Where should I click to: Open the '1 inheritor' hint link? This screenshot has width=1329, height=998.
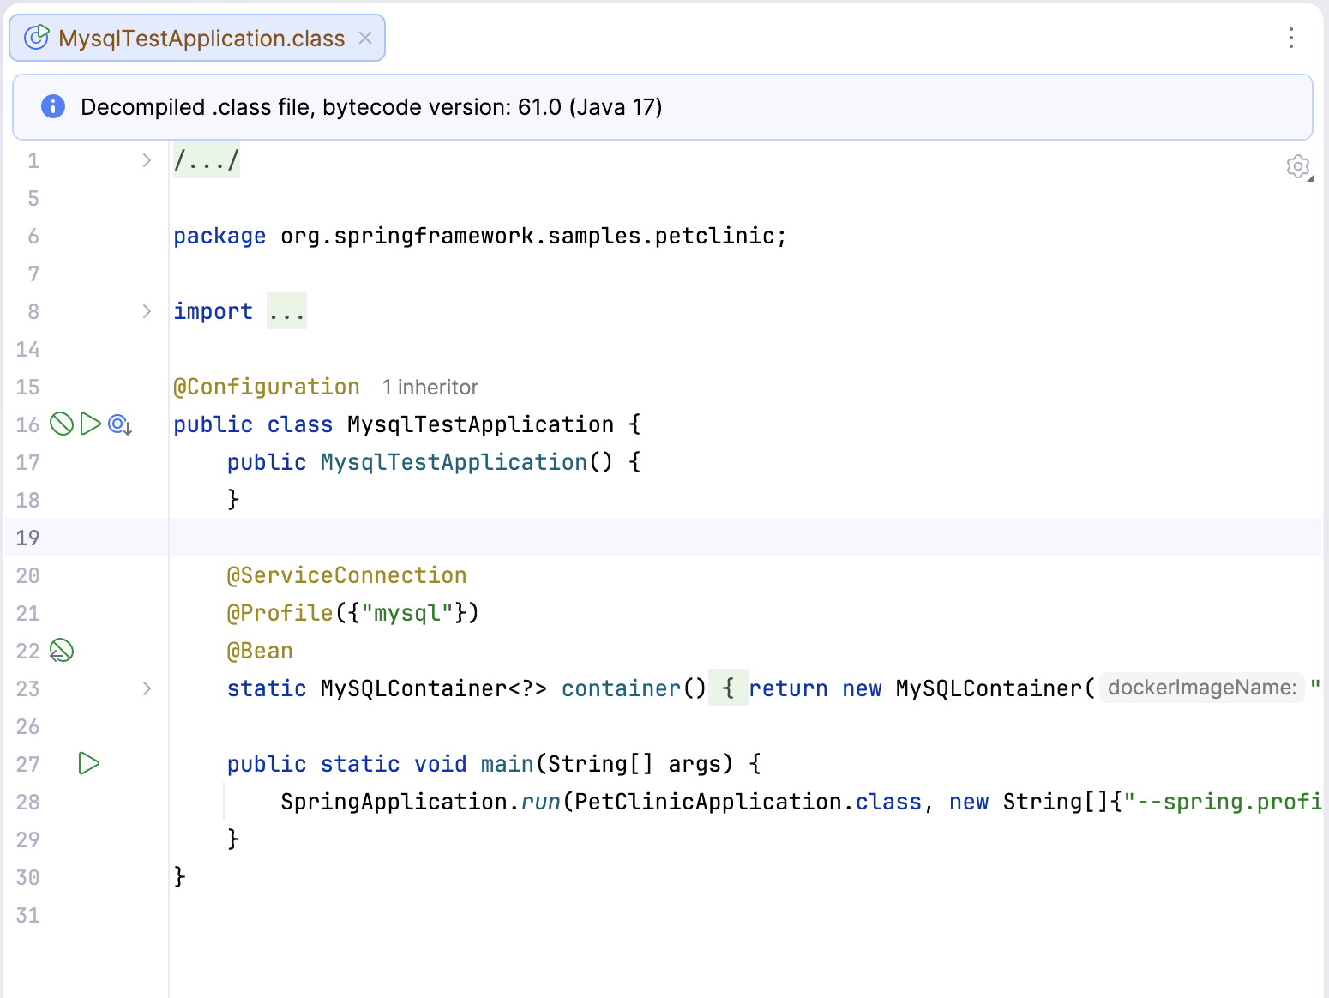click(x=430, y=387)
